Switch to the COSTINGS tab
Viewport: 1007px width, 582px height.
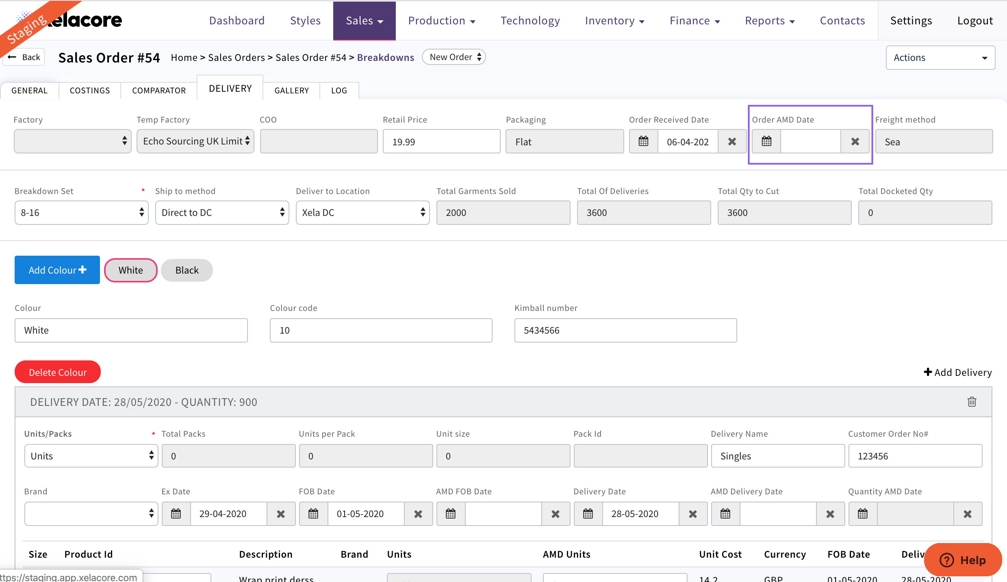[90, 91]
